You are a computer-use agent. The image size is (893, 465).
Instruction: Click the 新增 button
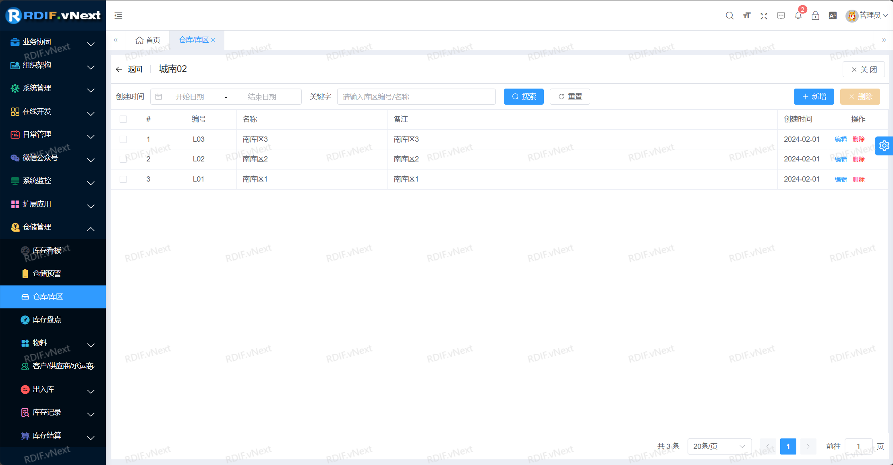pos(814,97)
